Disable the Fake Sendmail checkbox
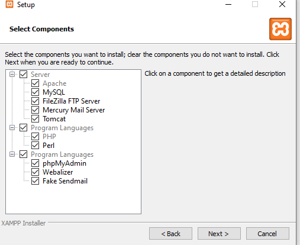The image size is (300, 245). (x=35, y=181)
